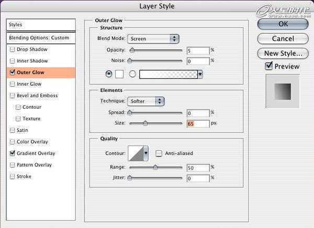Click the Jitter slider handle
The height and width of the screenshot is (228, 314).
pyautogui.click(x=130, y=178)
